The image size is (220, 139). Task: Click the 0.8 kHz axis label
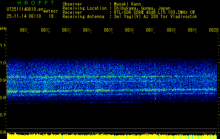click(3, 97)
